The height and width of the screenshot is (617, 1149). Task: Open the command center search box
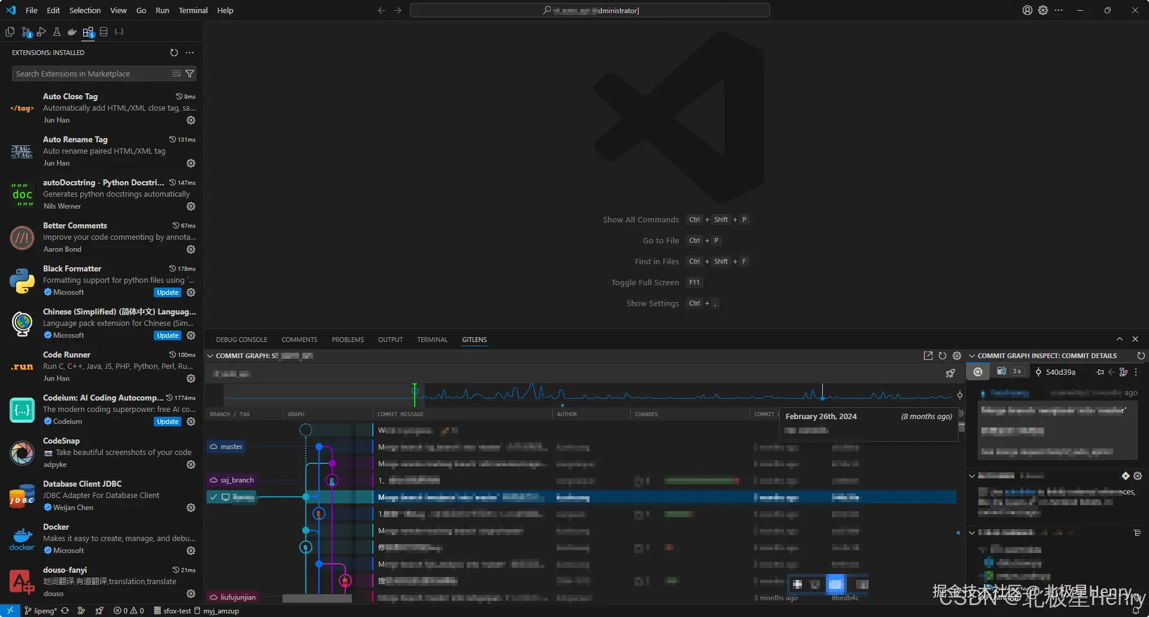tap(589, 10)
